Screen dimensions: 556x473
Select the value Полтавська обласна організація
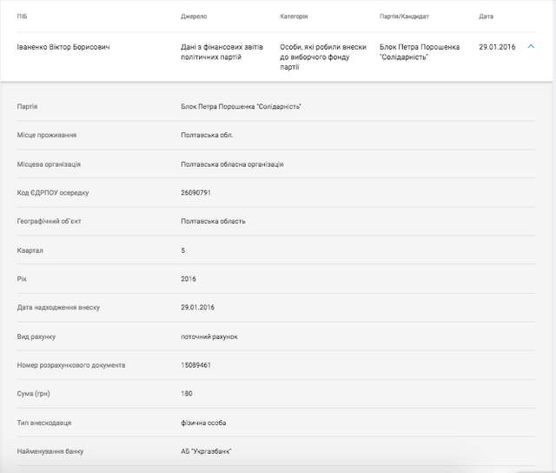pos(232,163)
